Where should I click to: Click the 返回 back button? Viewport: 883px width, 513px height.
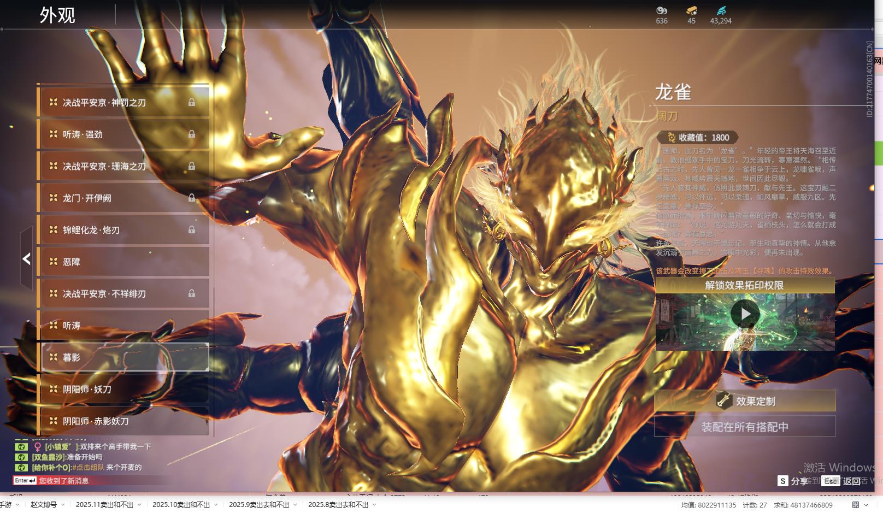852,481
